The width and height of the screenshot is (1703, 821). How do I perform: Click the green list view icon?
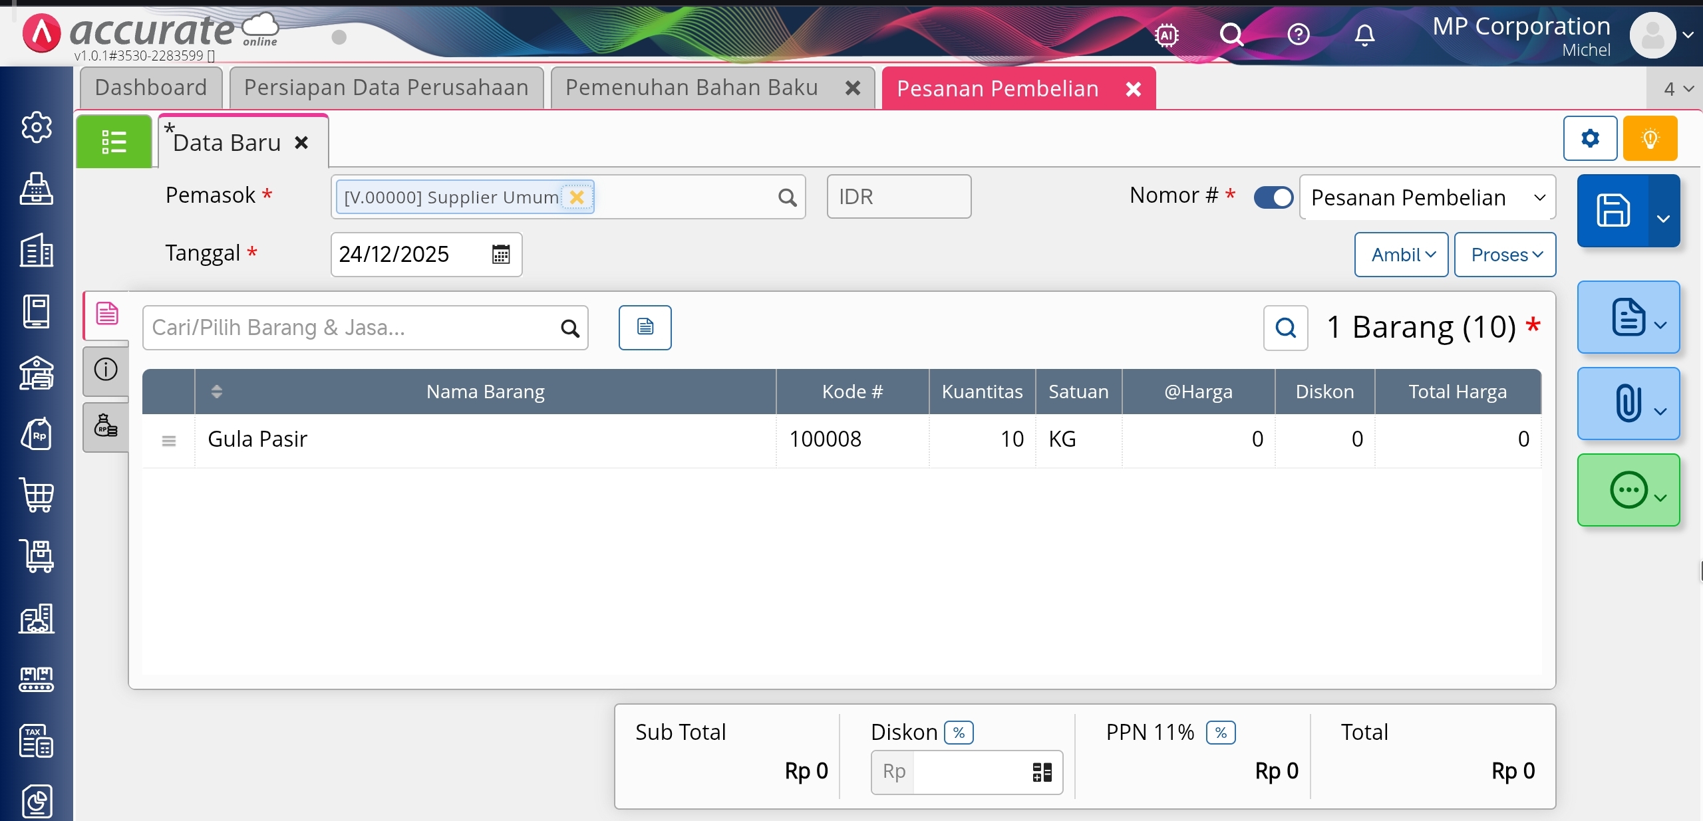click(x=114, y=142)
